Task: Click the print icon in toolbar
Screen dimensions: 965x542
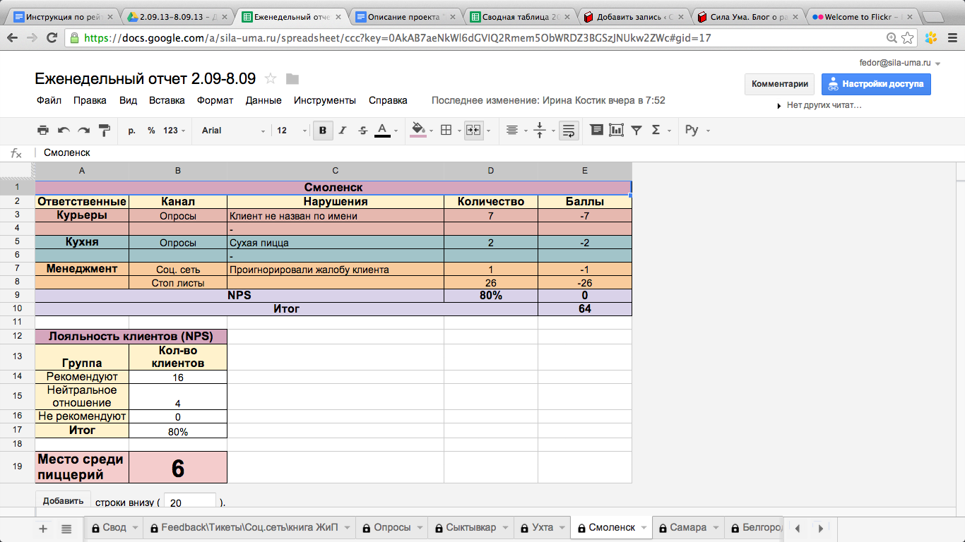Action: (x=43, y=130)
